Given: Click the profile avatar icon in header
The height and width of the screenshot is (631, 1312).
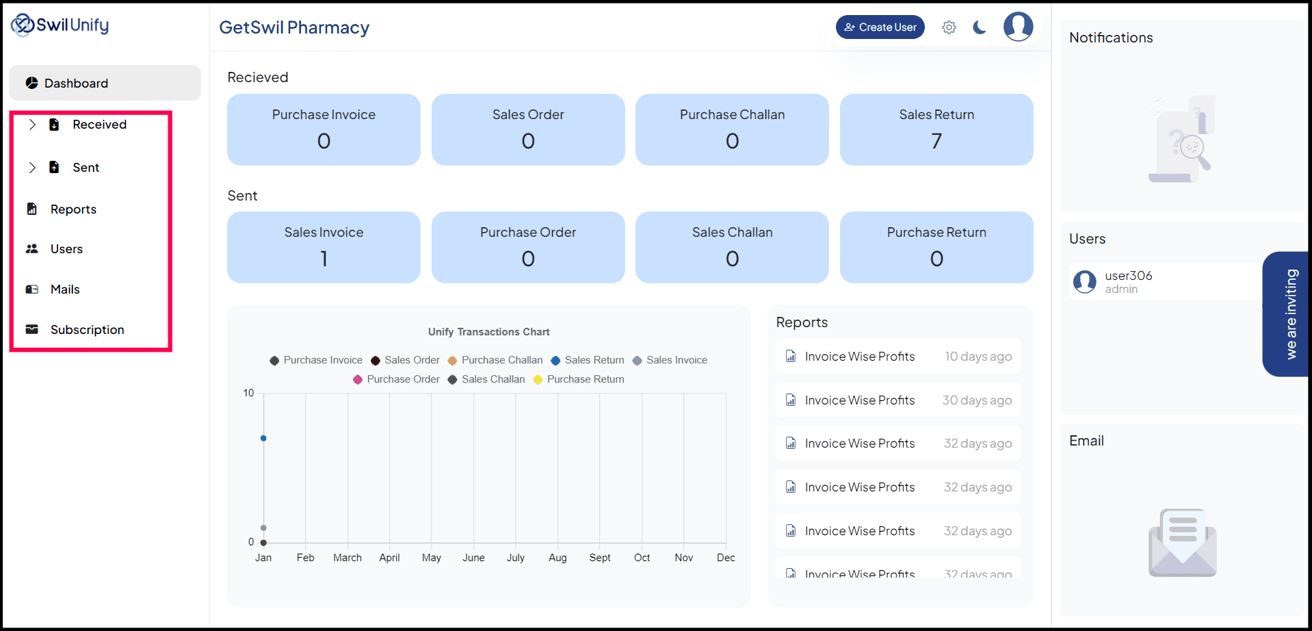Looking at the screenshot, I should click(x=1017, y=26).
